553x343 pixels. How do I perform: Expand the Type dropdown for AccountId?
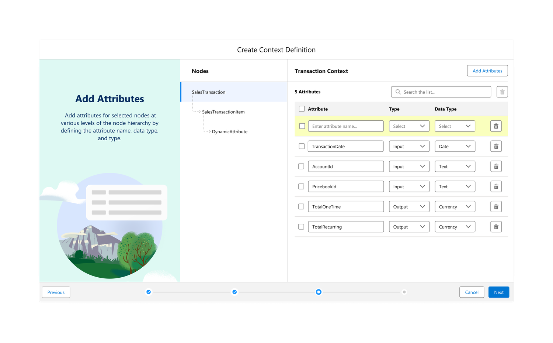point(409,167)
